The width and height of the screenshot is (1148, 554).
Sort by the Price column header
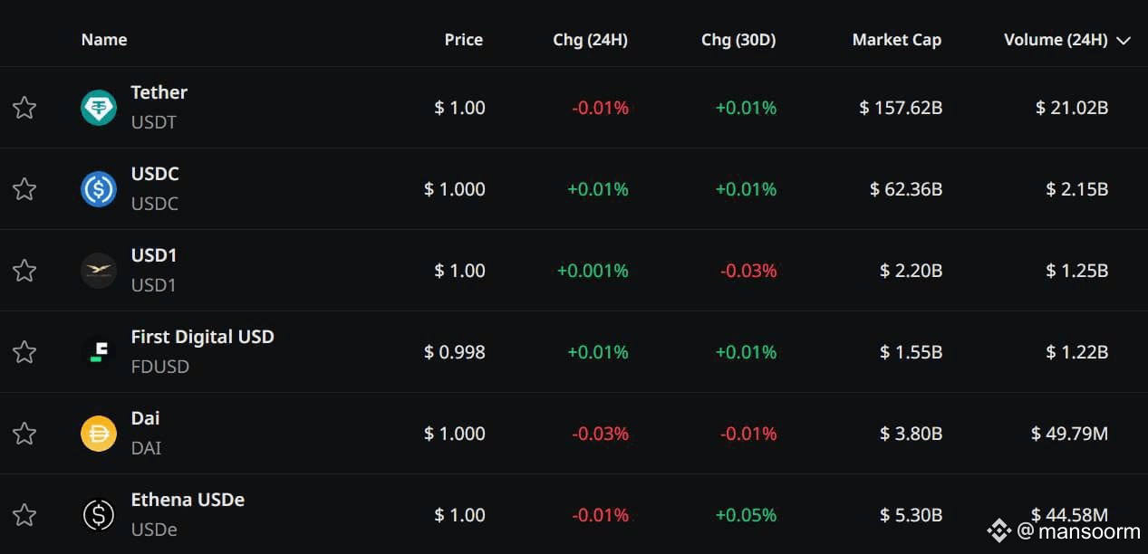[x=464, y=40]
